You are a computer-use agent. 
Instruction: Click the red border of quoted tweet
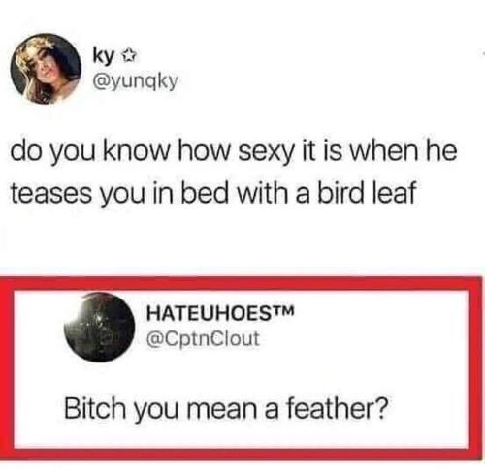[x=242, y=283]
